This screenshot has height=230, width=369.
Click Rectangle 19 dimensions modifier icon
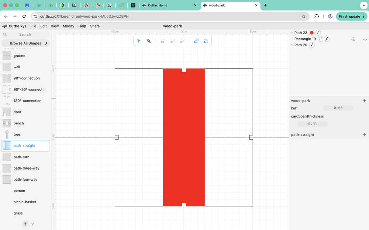320,39
